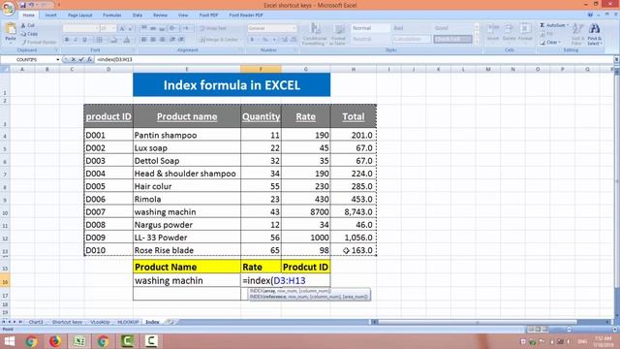This screenshot has width=620, height=349.
Task: Expand the cell styles gallery
Action: [x=477, y=41]
